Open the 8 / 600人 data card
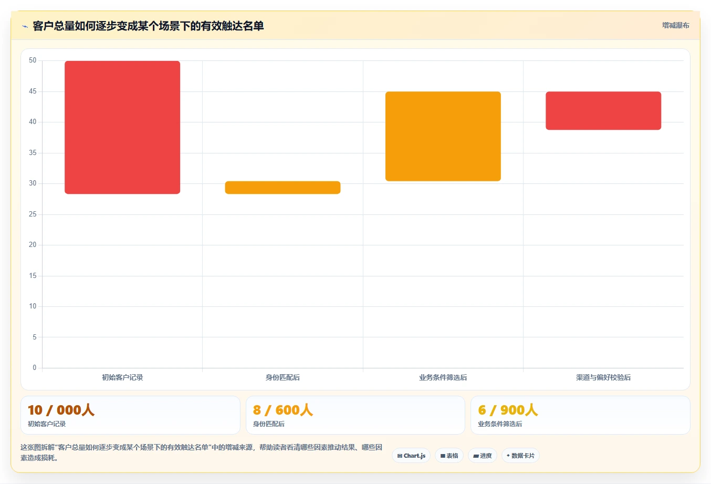 pyautogui.click(x=355, y=415)
